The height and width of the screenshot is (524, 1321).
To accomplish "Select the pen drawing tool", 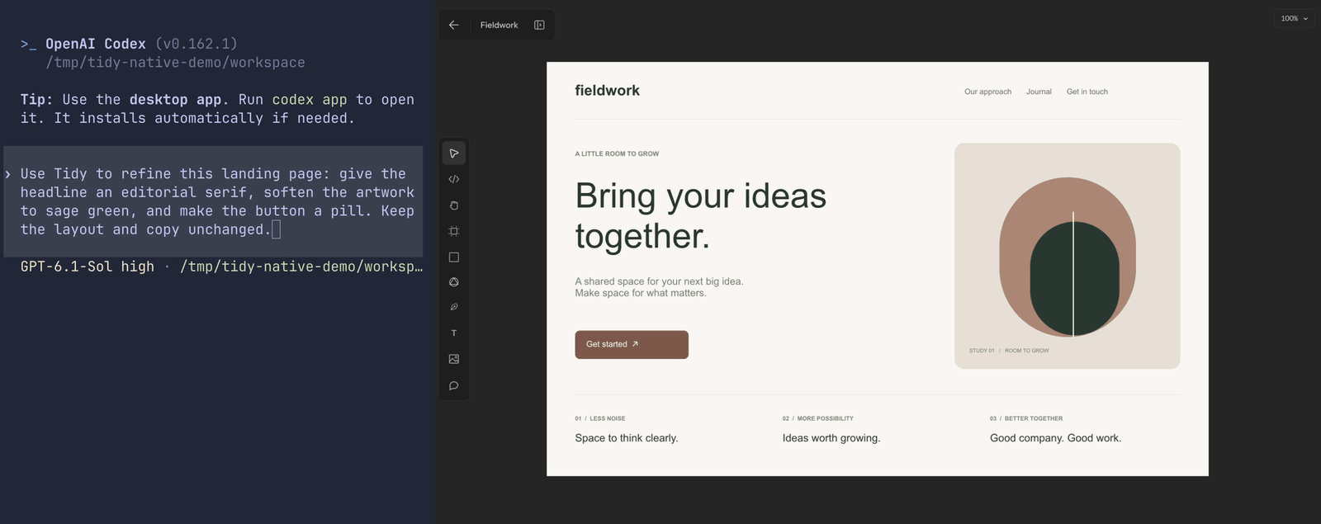I will point(453,307).
